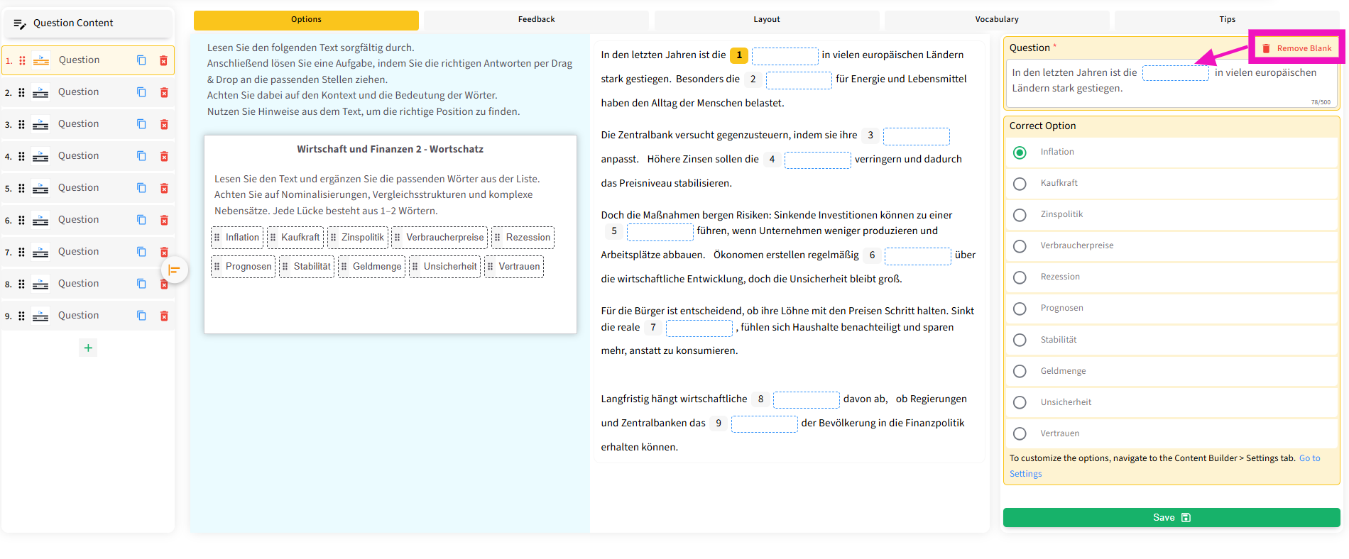The image size is (1349, 559).
Task: Add a new question with plus icon
Action: (x=88, y=348)
